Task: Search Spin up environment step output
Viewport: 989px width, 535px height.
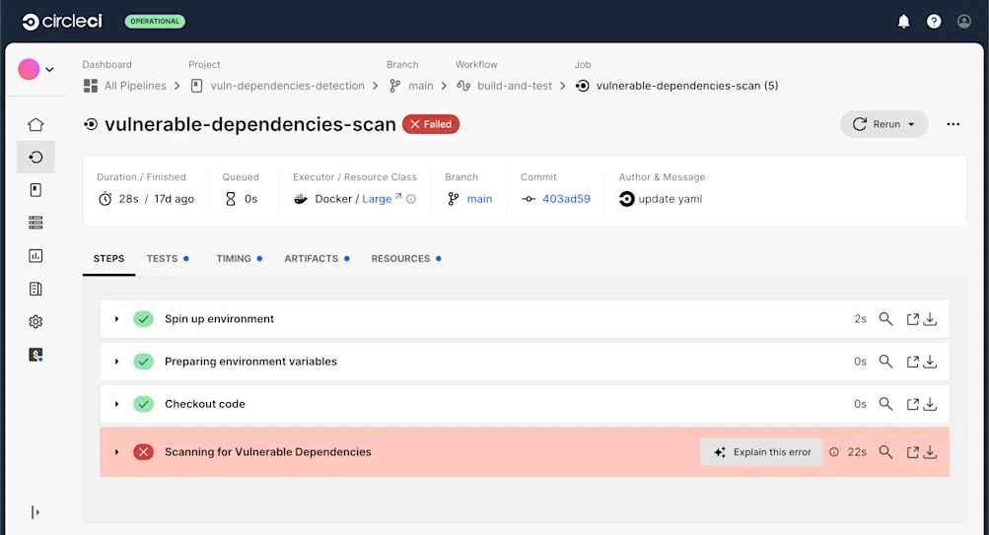Action: (885, 319)
